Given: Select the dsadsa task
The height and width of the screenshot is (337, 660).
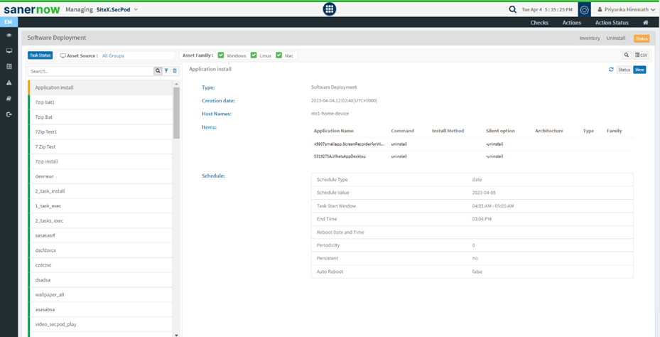Looking at the screenshot, I should 101,279.
